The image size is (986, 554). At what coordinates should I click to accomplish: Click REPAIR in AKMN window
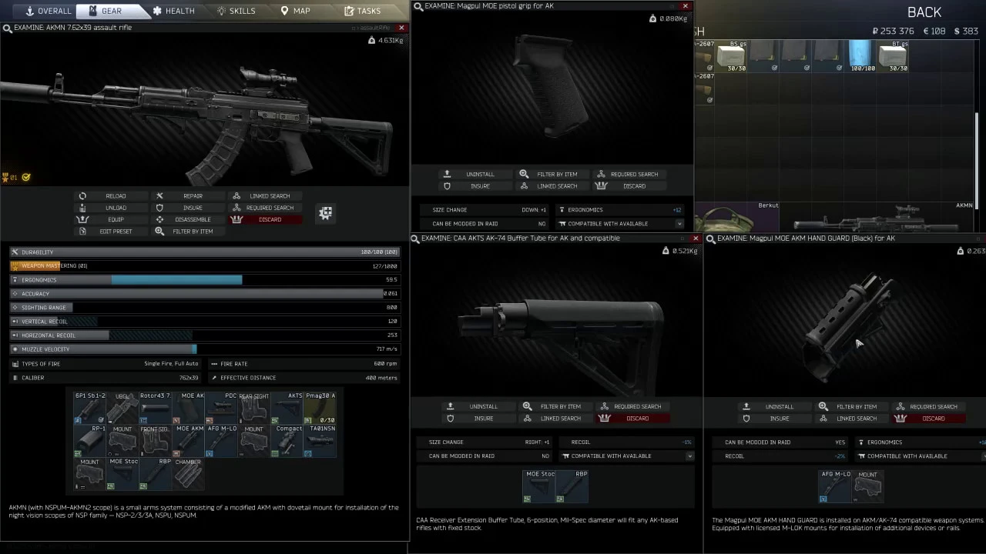point(186,196)
